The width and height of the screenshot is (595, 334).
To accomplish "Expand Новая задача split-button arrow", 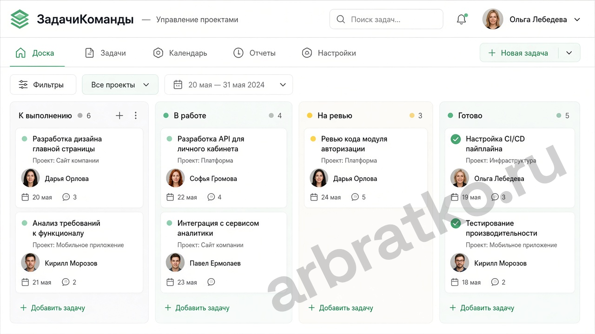I will tap(569, 53).
